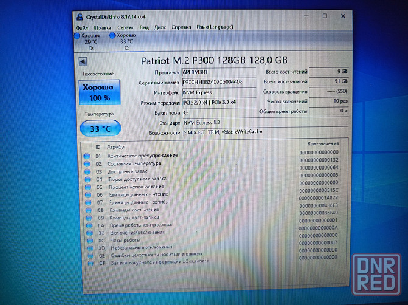Click the status circle for attribute 0F
This screenshot has height=305, width=408.
91,264
